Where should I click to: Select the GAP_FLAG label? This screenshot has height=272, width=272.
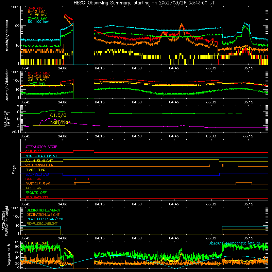coord(33,151)
